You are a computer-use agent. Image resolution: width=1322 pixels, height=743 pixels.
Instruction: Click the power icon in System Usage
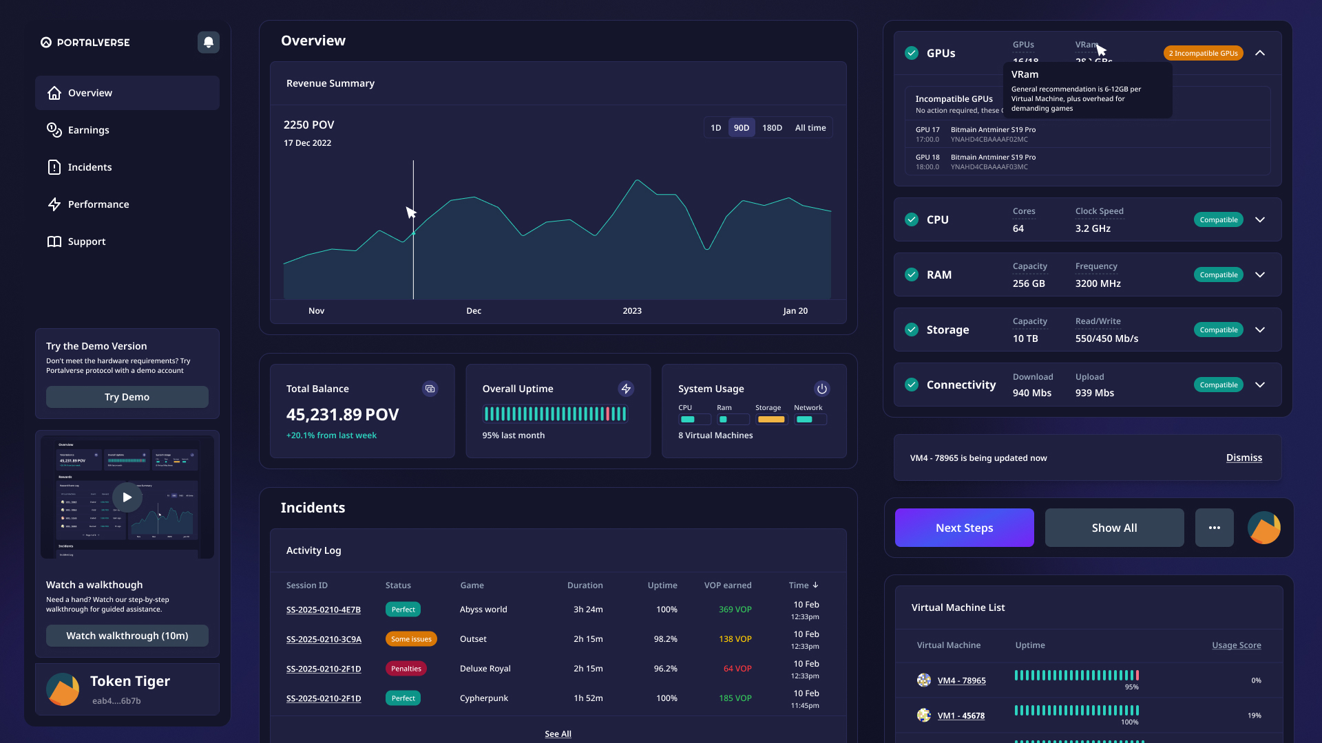[821, 389]
